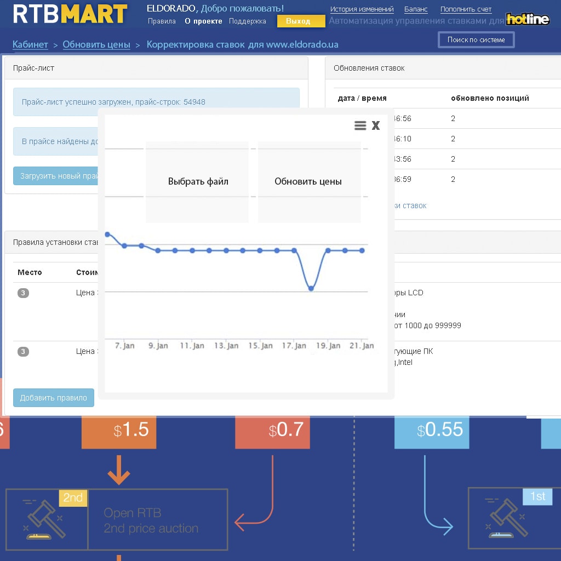
Task: Click the Корректировка ставок для www.eldorado.ua heading
Action: tap(243, 44)
